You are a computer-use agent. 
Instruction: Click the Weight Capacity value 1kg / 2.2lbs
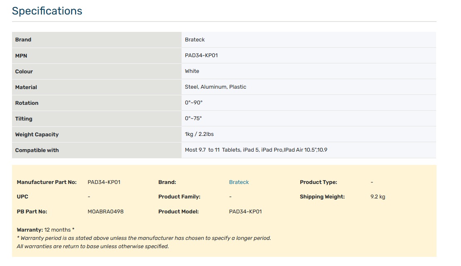199,134
